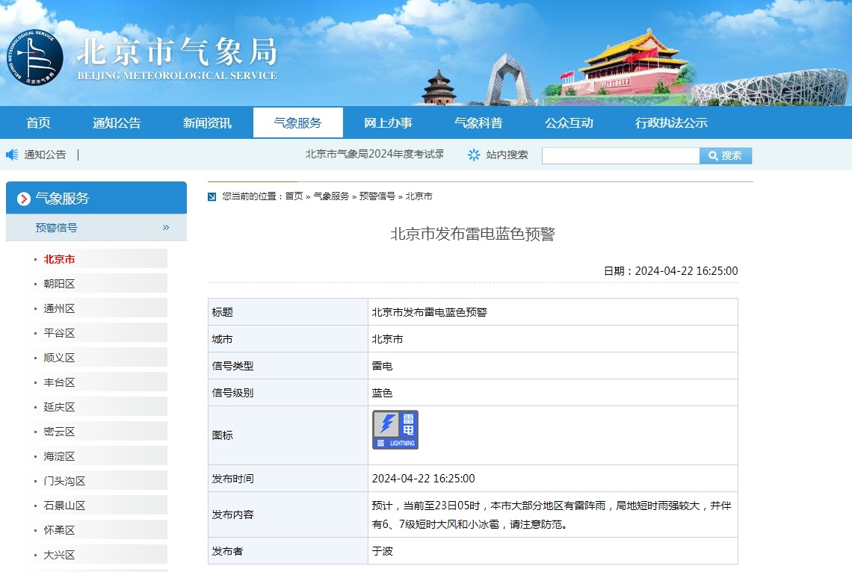
Task: Click the lightning blue warning signal icon
Action: [395, 430]
